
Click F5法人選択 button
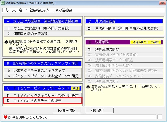67,111
